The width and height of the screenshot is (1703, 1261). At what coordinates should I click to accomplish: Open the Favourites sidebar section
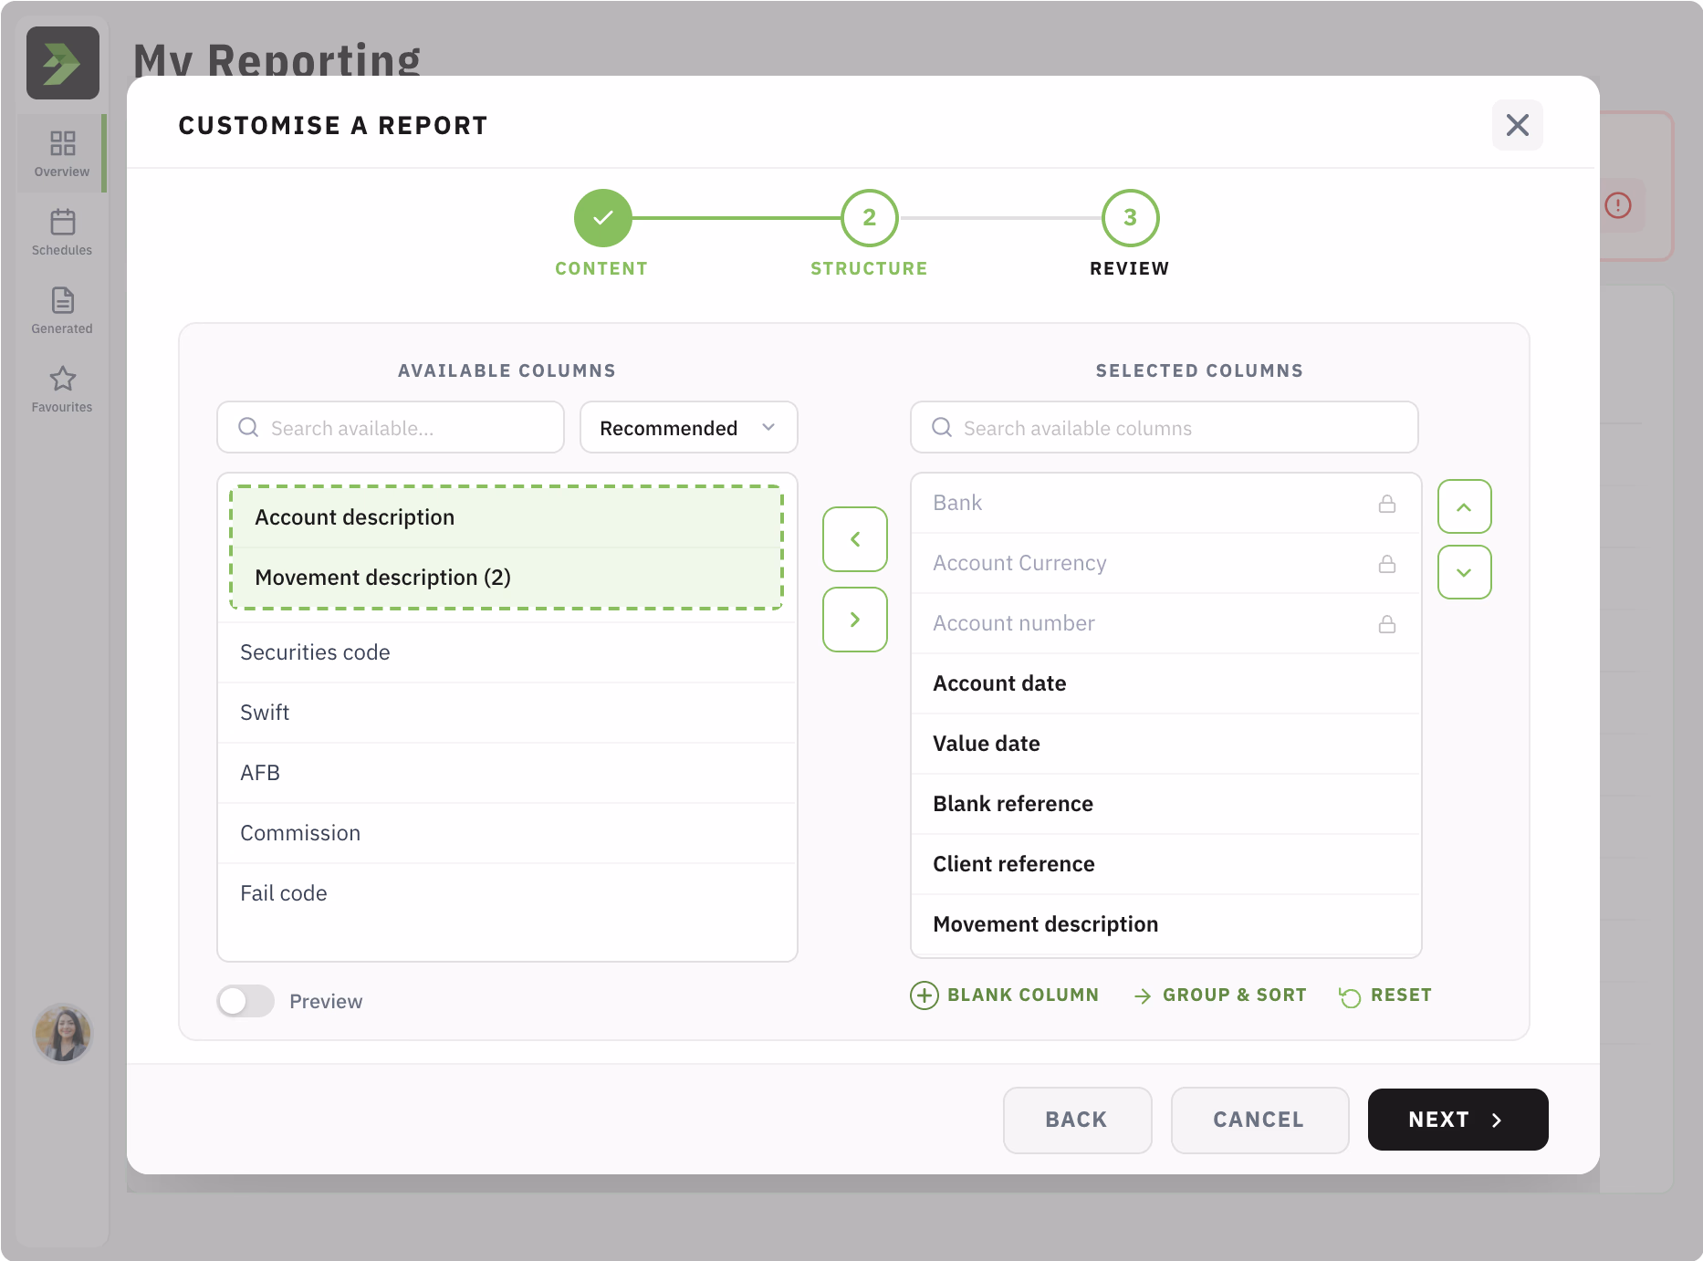(x=62, y=389)
